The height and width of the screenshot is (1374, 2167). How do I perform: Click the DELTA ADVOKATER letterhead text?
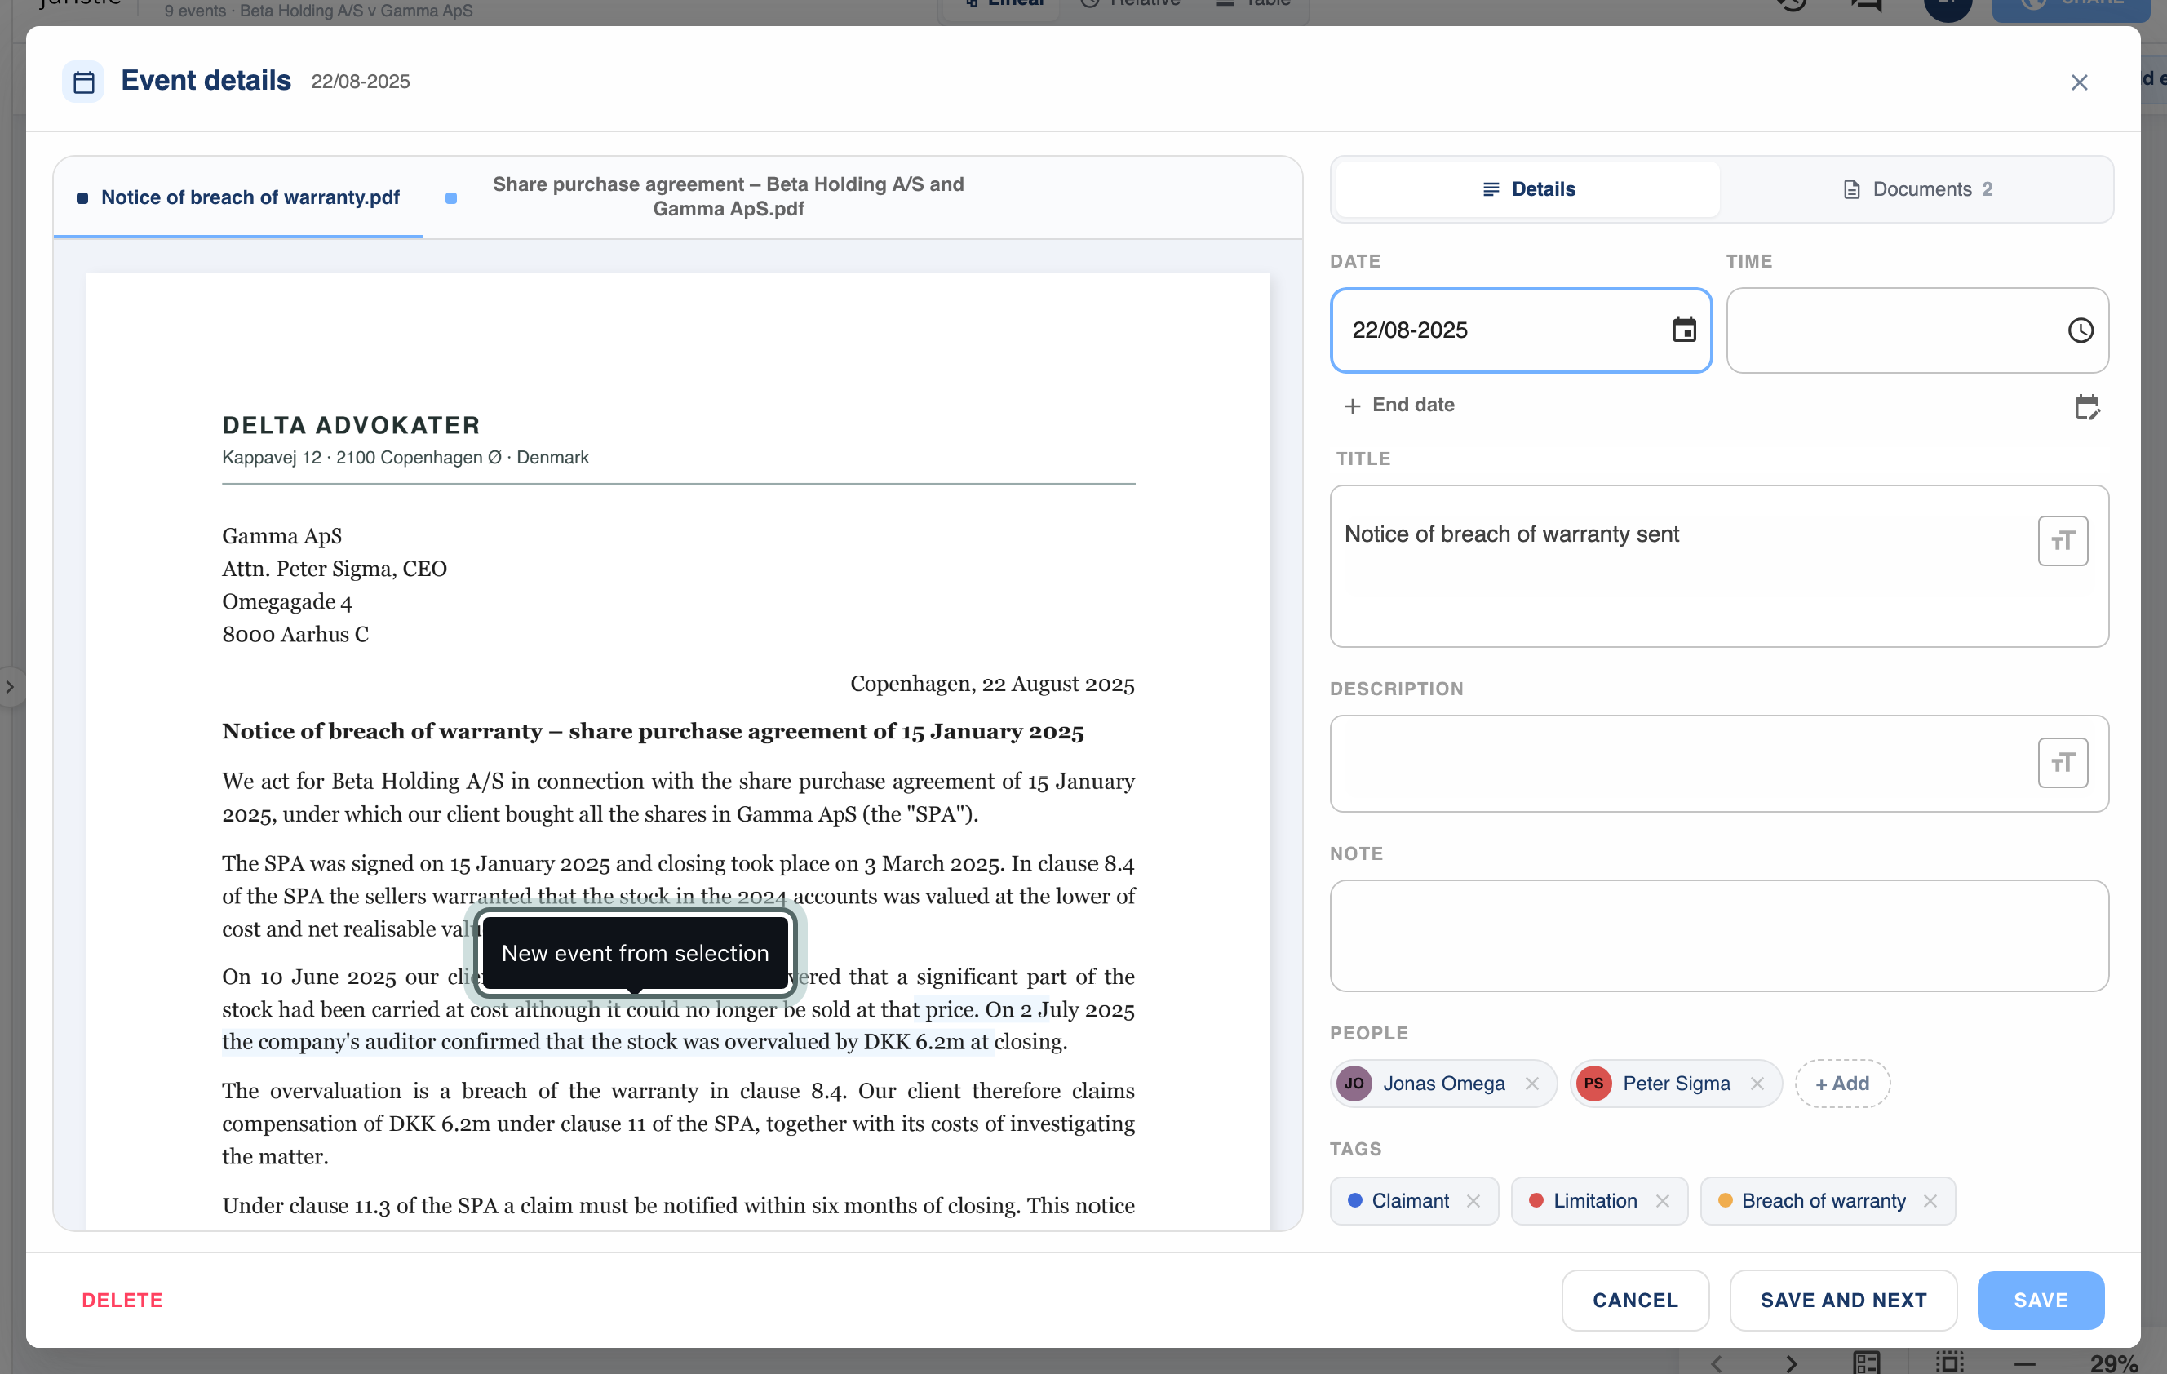(x=351, y=426)
